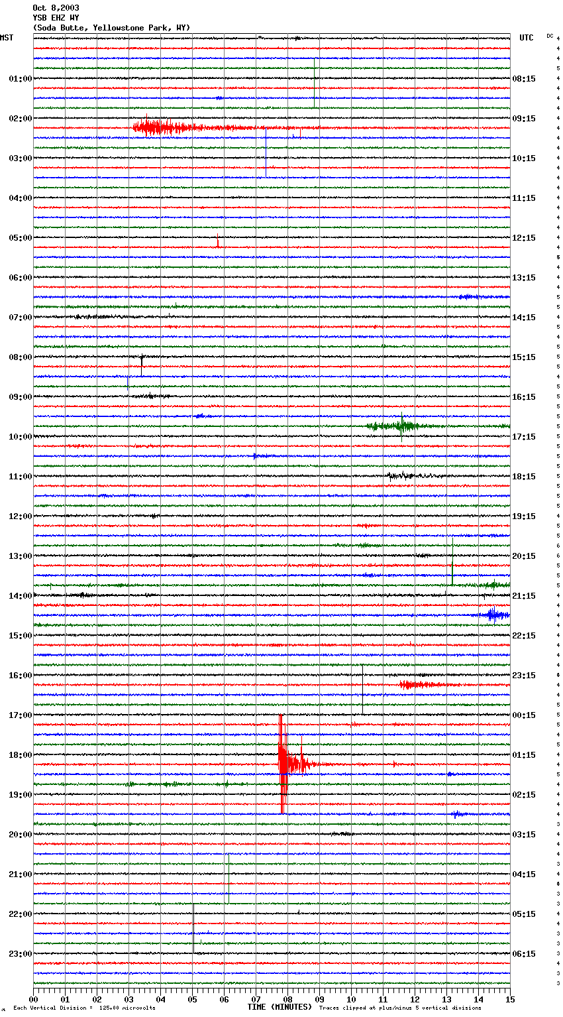
Task: Click the 12:15 UTC time label
Action: point(524,238)
